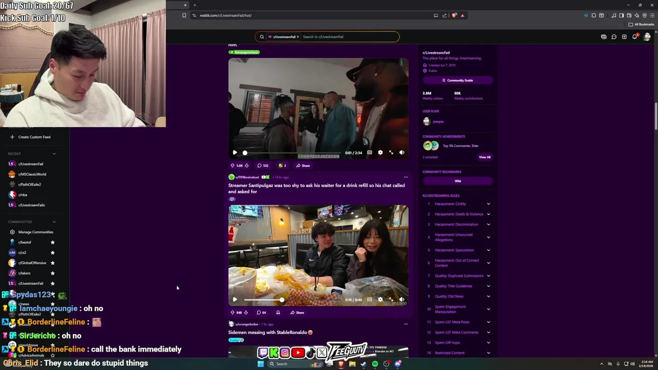
Task: Give an award on the Santipulgaz post
Action: tap(278, 312)
